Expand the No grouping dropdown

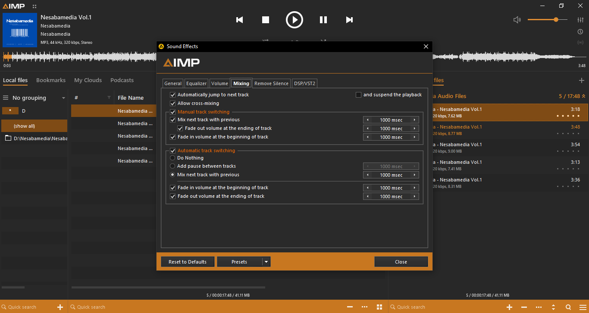(x=63, y=98)
